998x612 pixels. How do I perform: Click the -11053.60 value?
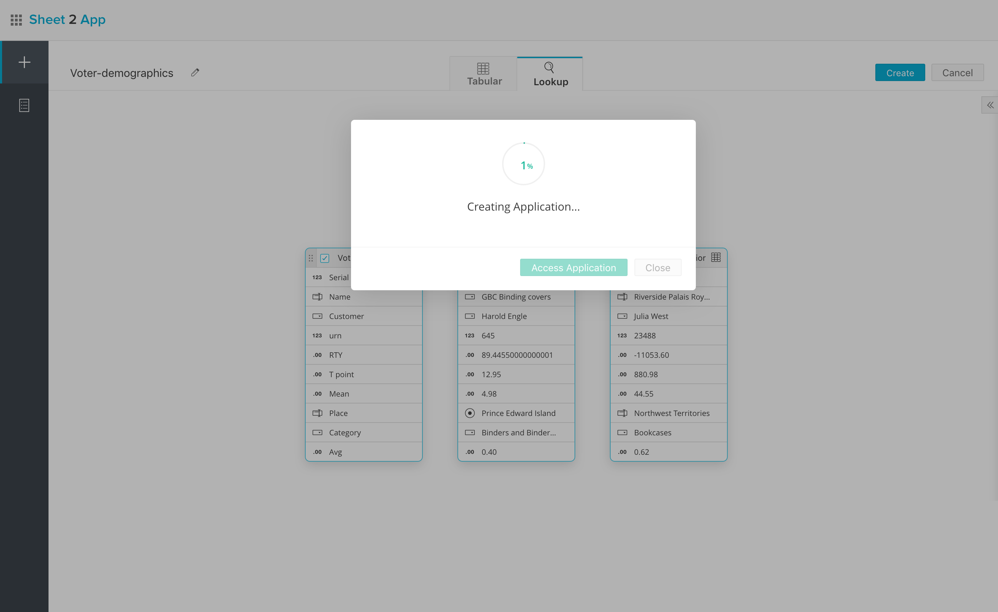pyautogui.click(x=651, y=355)
